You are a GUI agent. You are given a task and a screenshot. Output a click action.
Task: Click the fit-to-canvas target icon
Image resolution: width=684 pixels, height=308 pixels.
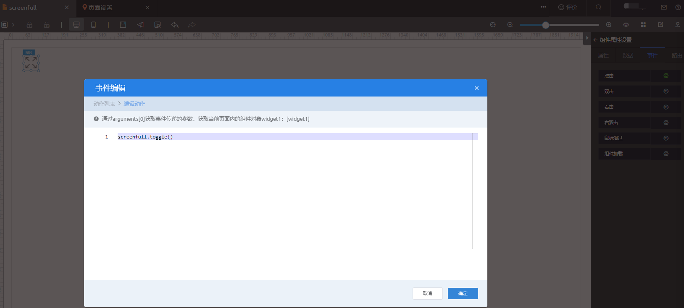(493, 25)
